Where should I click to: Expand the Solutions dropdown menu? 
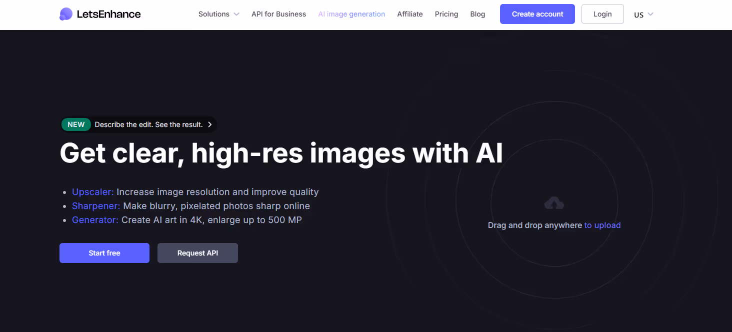click(x=219, y=14)
